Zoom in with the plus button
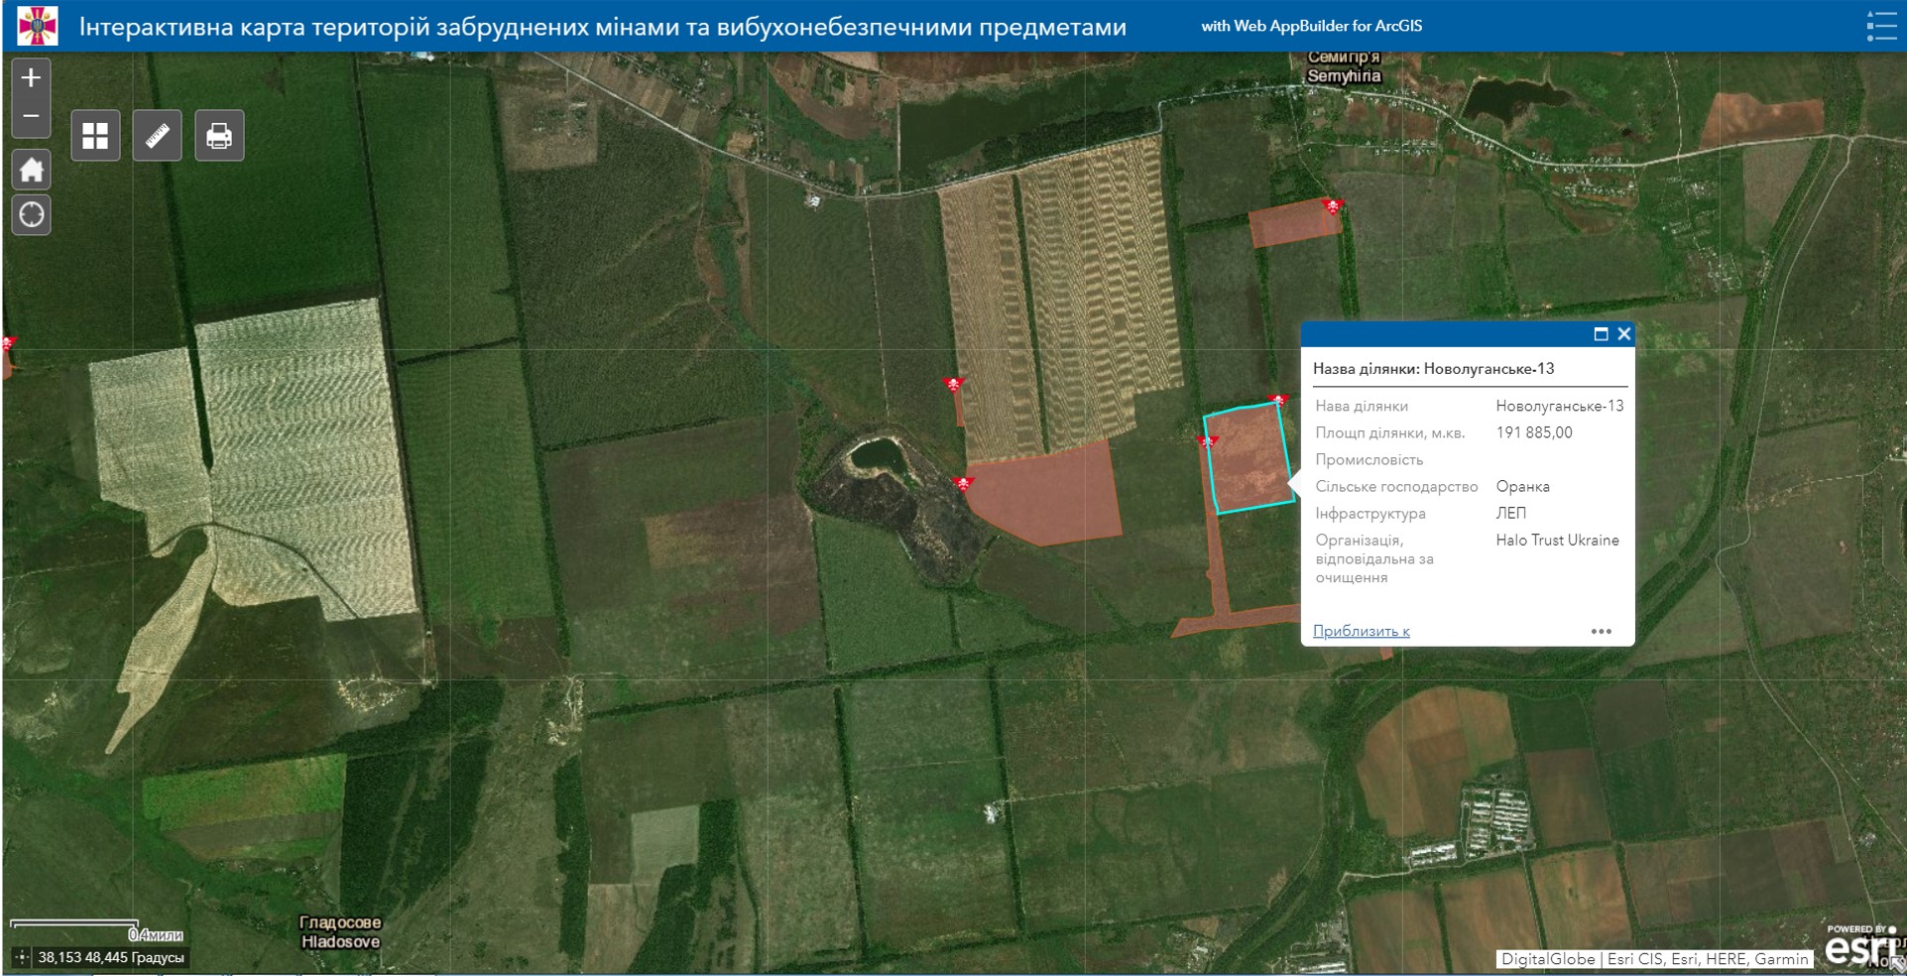Screen dimensions: 1907x976 click(31, 78)
